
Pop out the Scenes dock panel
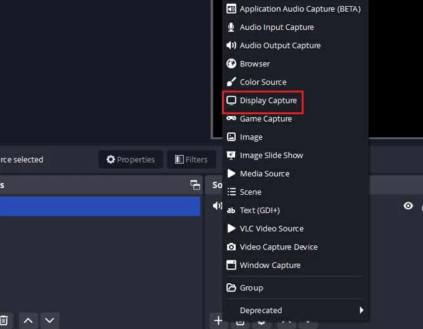[x=195, y=185]
